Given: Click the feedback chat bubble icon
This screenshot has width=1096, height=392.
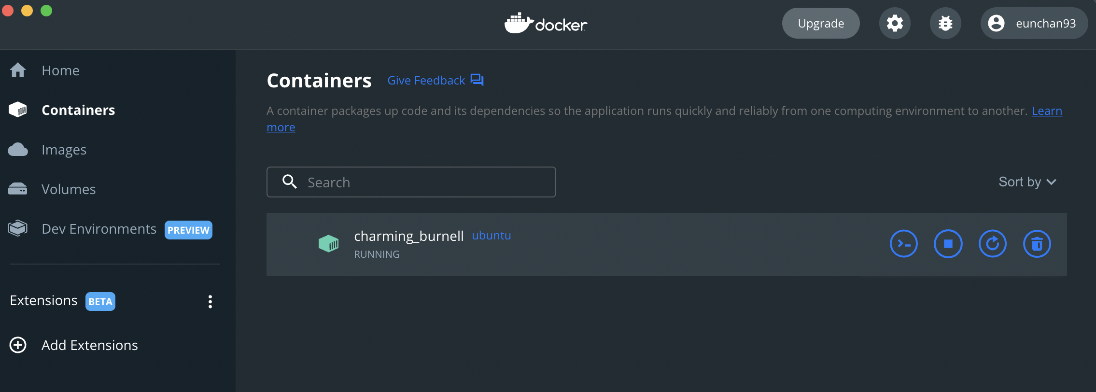Looking at the screenshot, I should coord(477,80).
